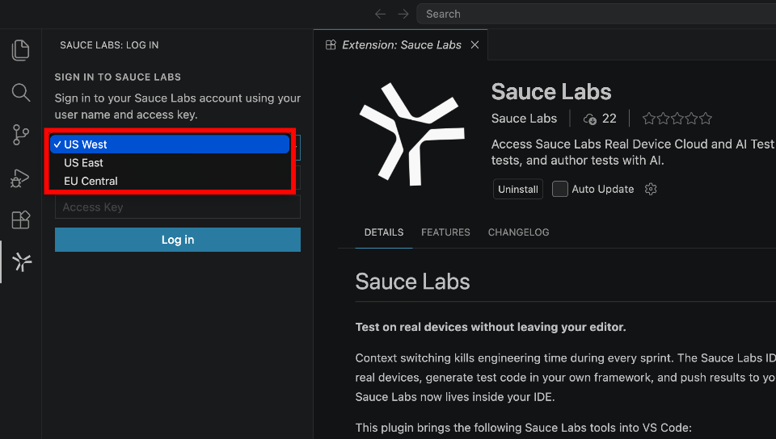Switch to the CHANGELOG tab
The width and height of the screenshot is (776, 439).
[x=518, y=232]
